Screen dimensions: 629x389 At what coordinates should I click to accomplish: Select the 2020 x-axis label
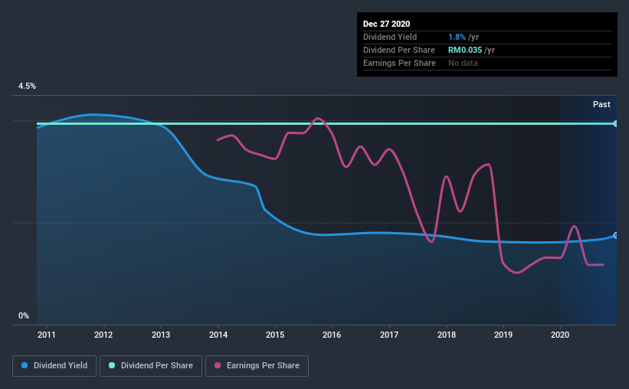(x=560, y=335)
